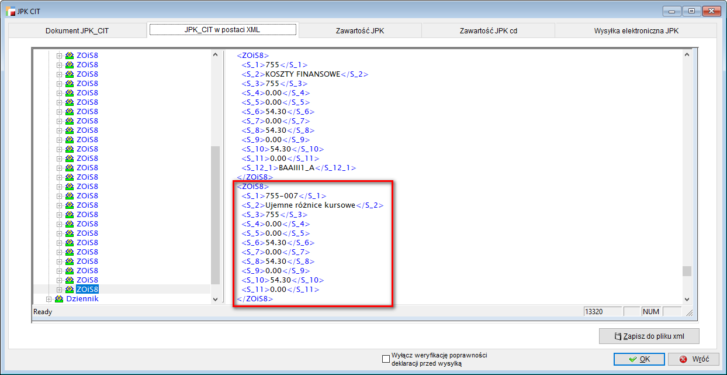Click the JPK CIT title bar app icon

(x=10, y=11)
